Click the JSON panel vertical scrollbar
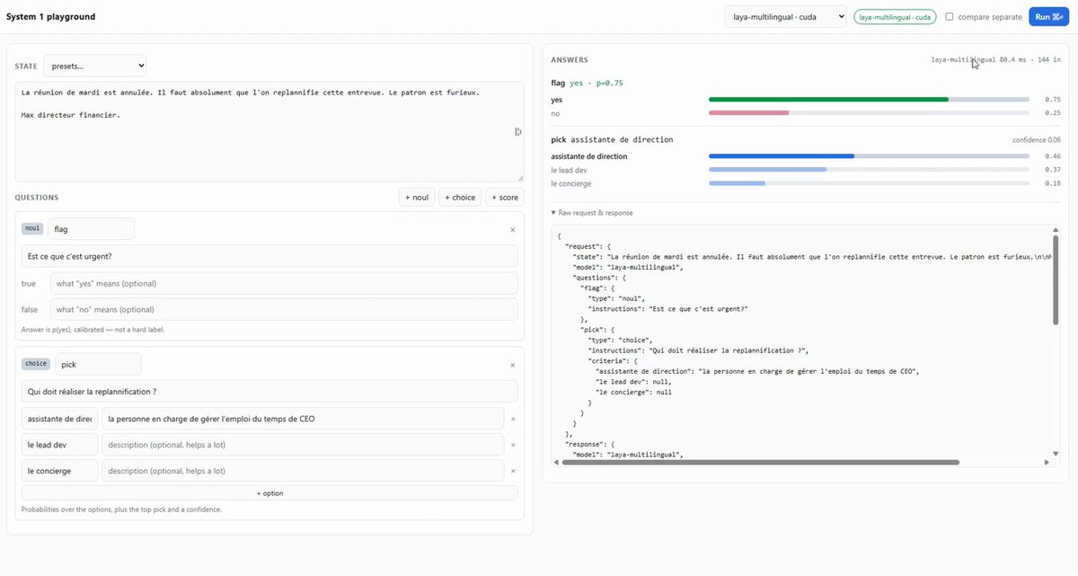Screen dimensions: 1078x576 tap(1055, 279)
